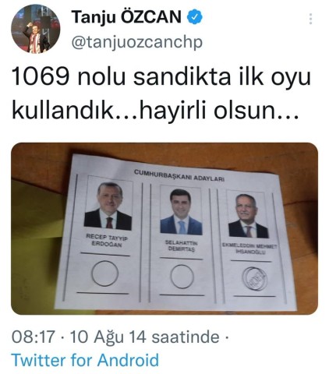
Task: Click the empty circle under Selahattin Demirtaş
Action: 182,277
